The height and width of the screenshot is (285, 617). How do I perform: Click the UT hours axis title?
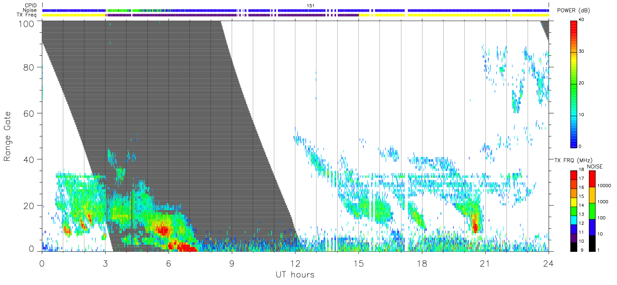tap(295, 274)
